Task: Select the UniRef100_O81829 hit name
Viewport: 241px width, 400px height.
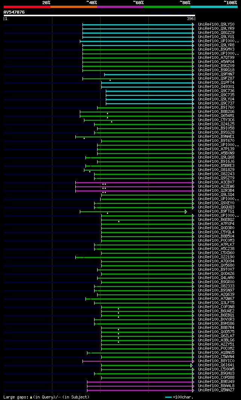Action: [x=217, y=170]
